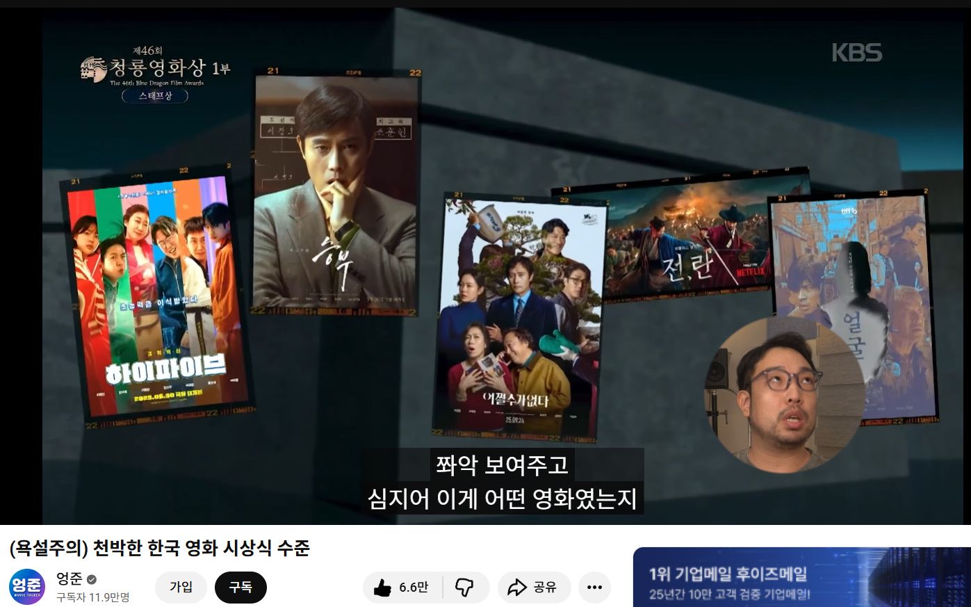Click the thumbs-up like icon
The height and width of the screenshot is (607, 971).
click(x=382, y=588)
